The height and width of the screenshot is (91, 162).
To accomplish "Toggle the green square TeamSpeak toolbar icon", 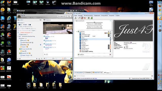I will (x=89, y=18).
